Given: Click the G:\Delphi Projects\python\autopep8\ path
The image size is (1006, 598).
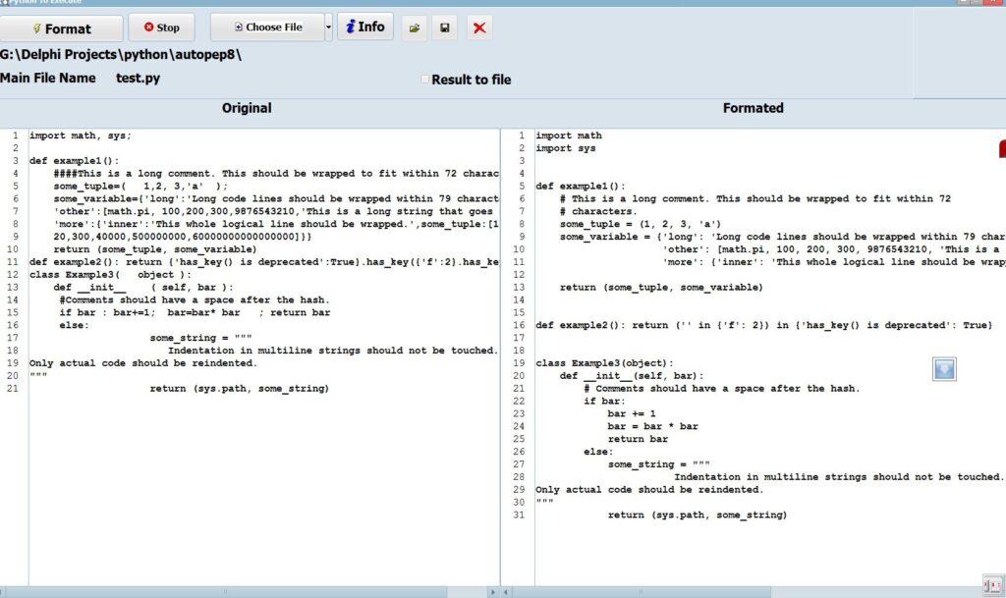Looking at the screenshot, I should [121, 54].
